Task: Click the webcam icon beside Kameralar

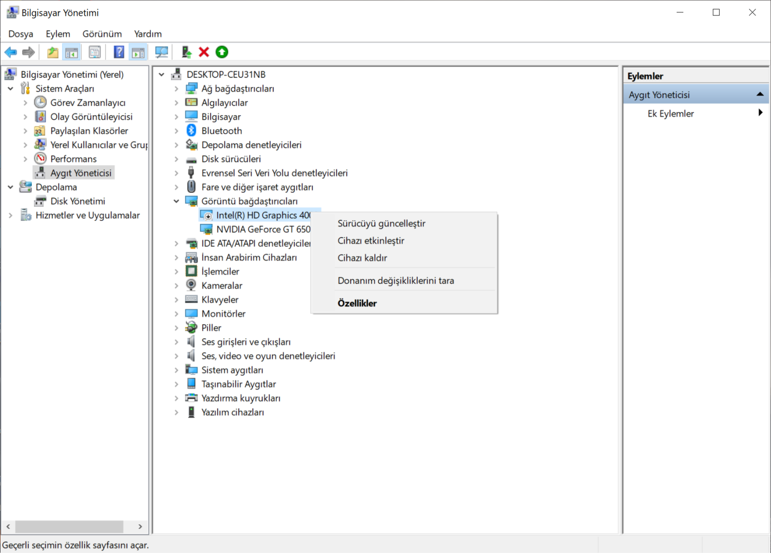Action: 191,285
